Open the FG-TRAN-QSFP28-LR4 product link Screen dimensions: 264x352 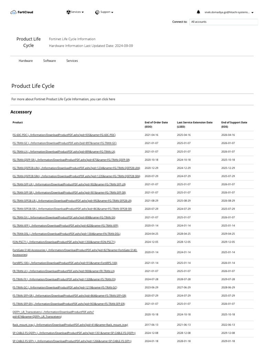76,168
